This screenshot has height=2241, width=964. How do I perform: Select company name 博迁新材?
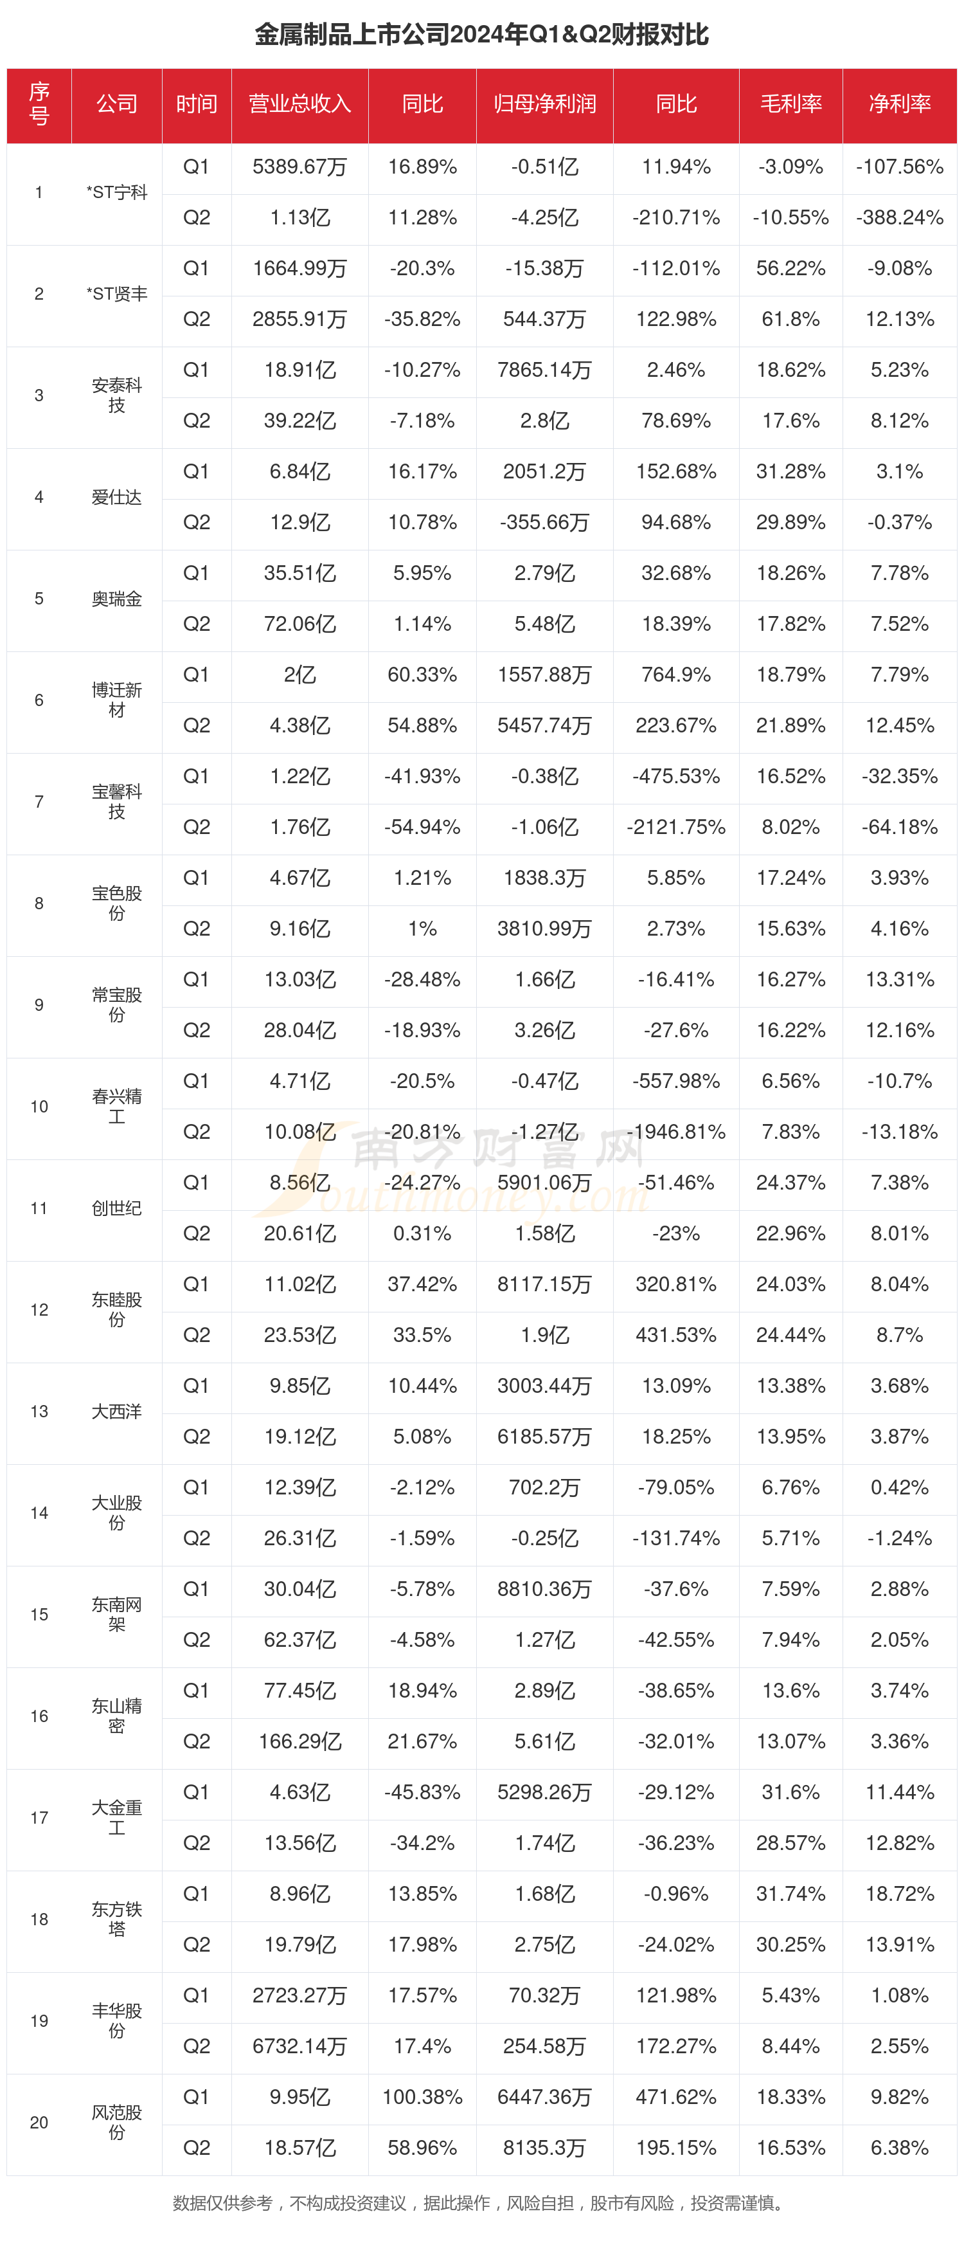point(118,700)
